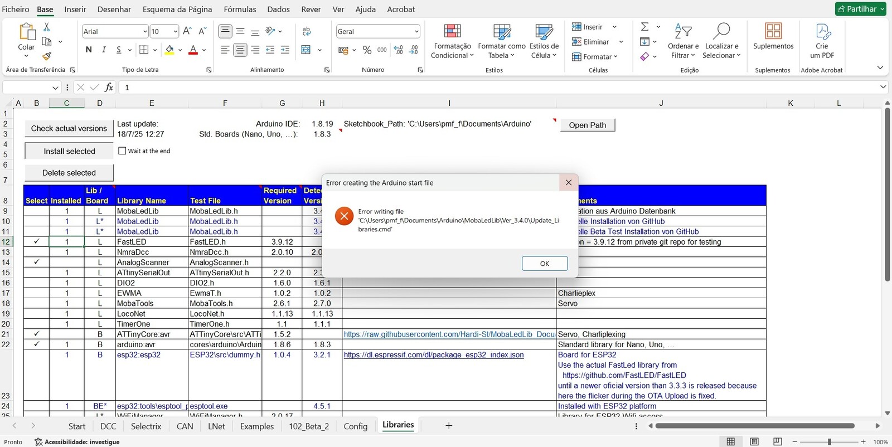Image resolution: width=892 pixels, height=447 pixels.
Task: Apply bold with the N button
Action: click(89, 50)
